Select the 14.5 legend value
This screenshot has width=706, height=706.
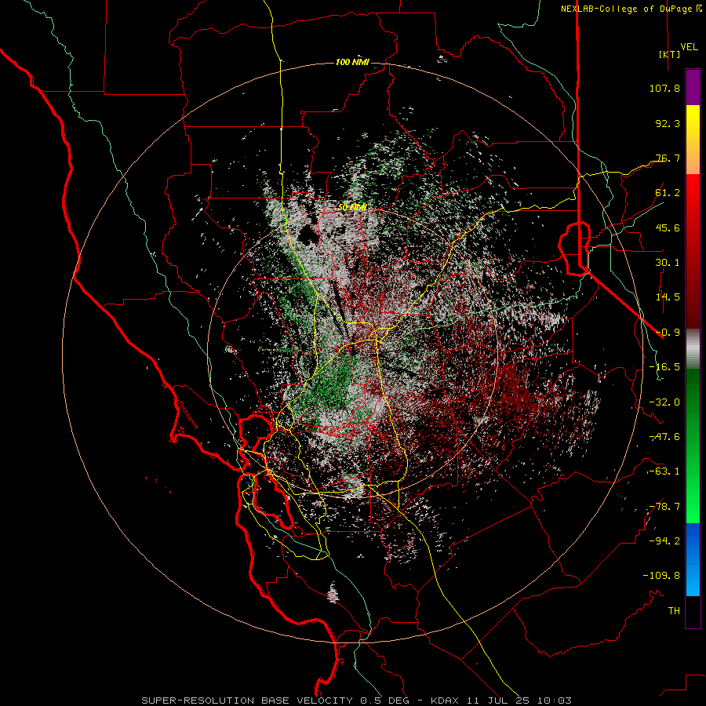(x=668, y=297)
